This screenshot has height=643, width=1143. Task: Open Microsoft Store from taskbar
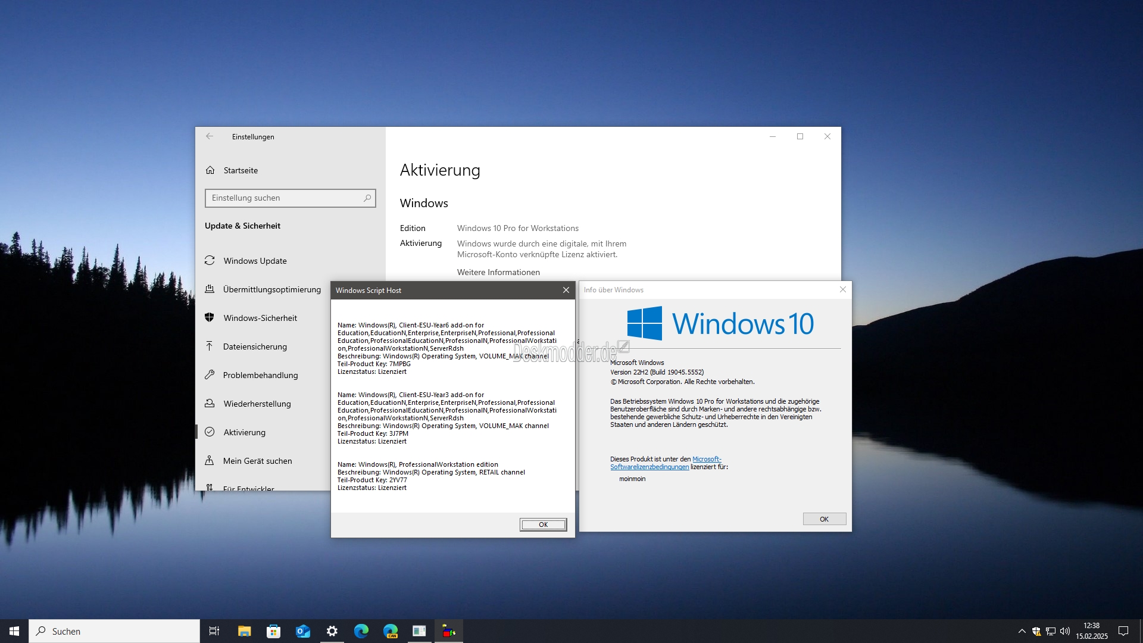coord(273,631)
